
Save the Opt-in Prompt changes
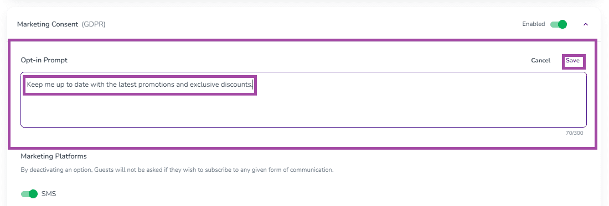click(572, 60)
